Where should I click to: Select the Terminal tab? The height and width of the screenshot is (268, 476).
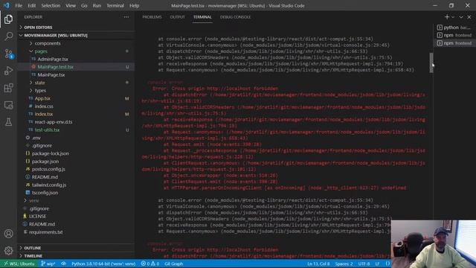click(202, 17)
